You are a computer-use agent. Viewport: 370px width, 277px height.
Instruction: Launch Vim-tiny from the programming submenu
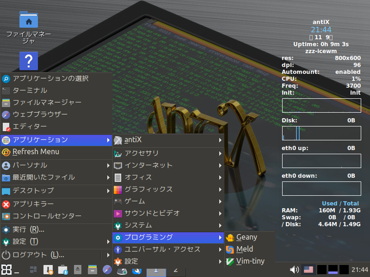[250, 261]
